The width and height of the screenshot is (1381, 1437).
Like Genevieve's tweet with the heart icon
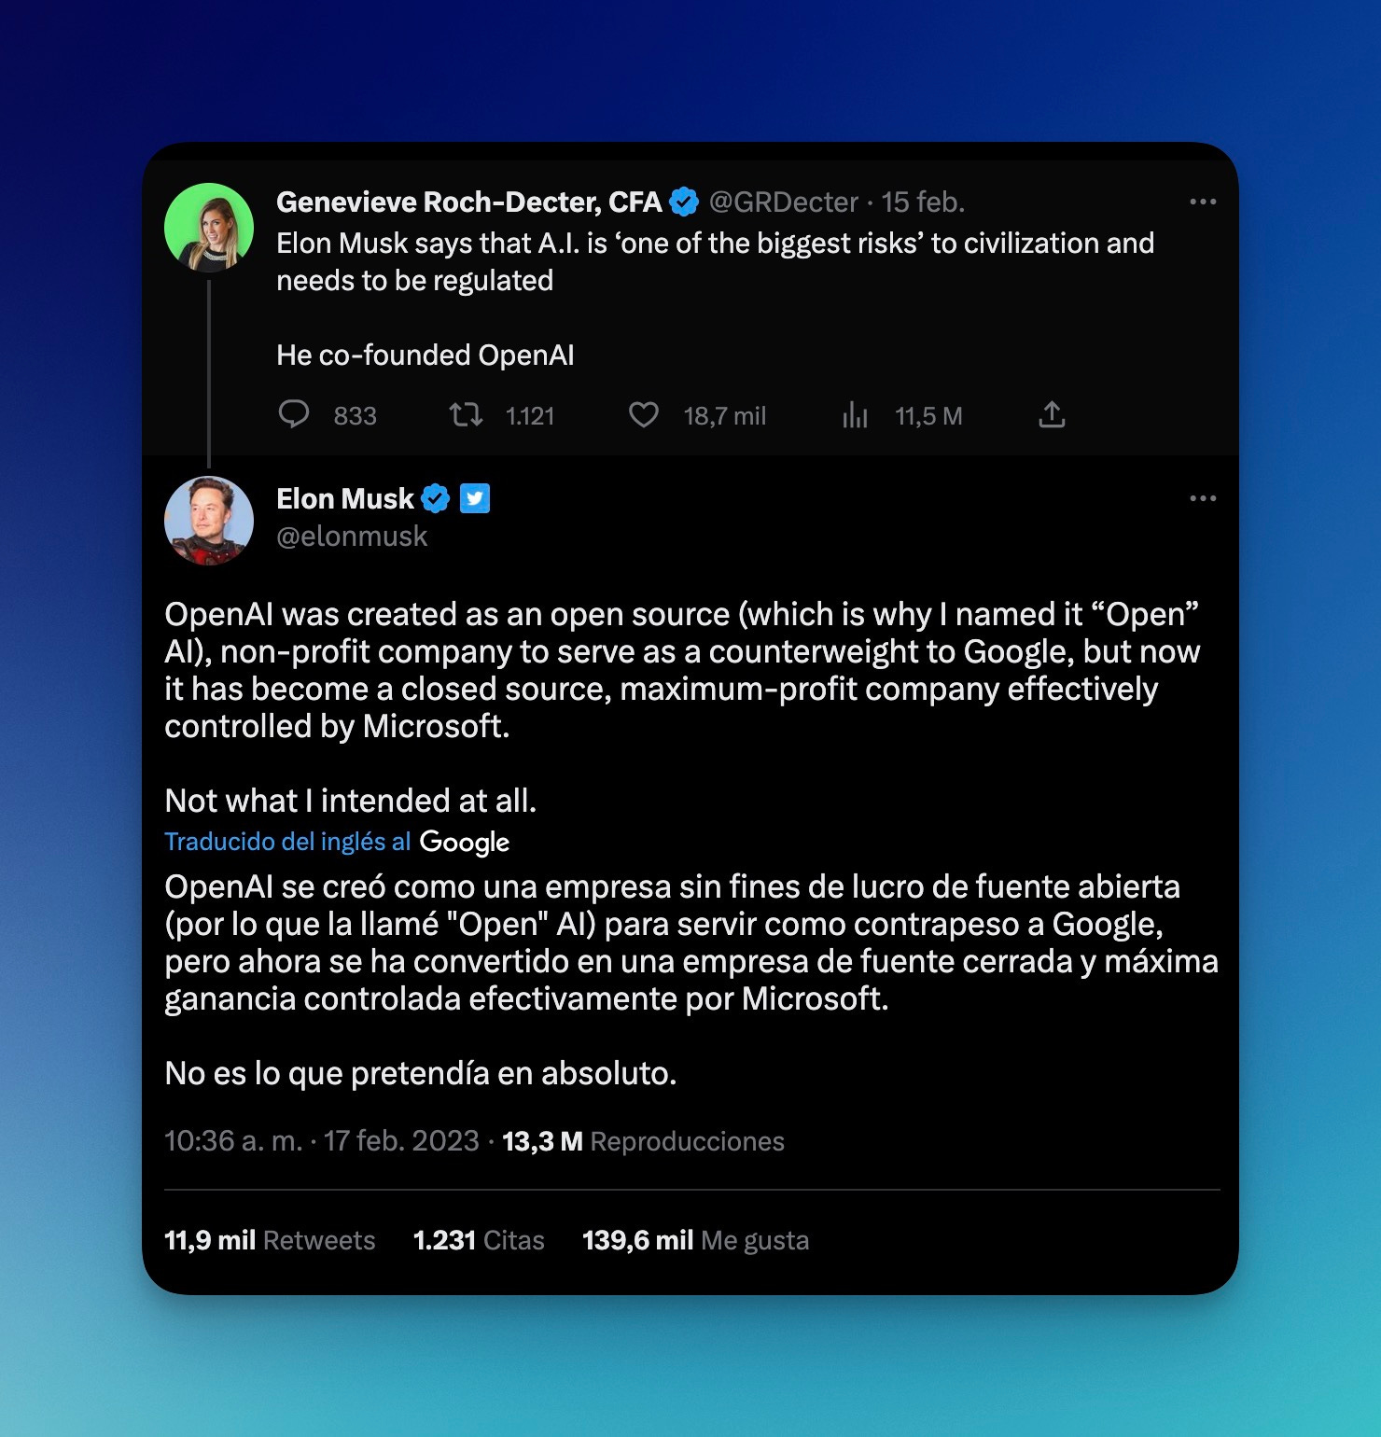coord(644,414)
